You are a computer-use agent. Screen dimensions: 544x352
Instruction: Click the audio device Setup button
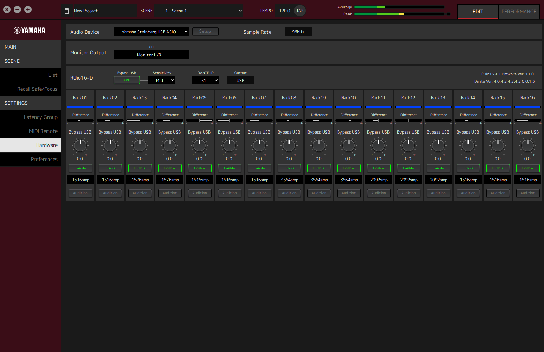point(205,31)
